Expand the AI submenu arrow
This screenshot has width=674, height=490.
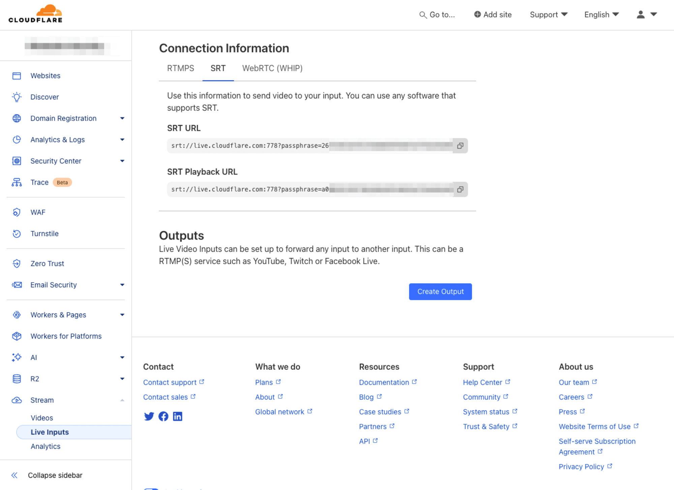[122, 357]
